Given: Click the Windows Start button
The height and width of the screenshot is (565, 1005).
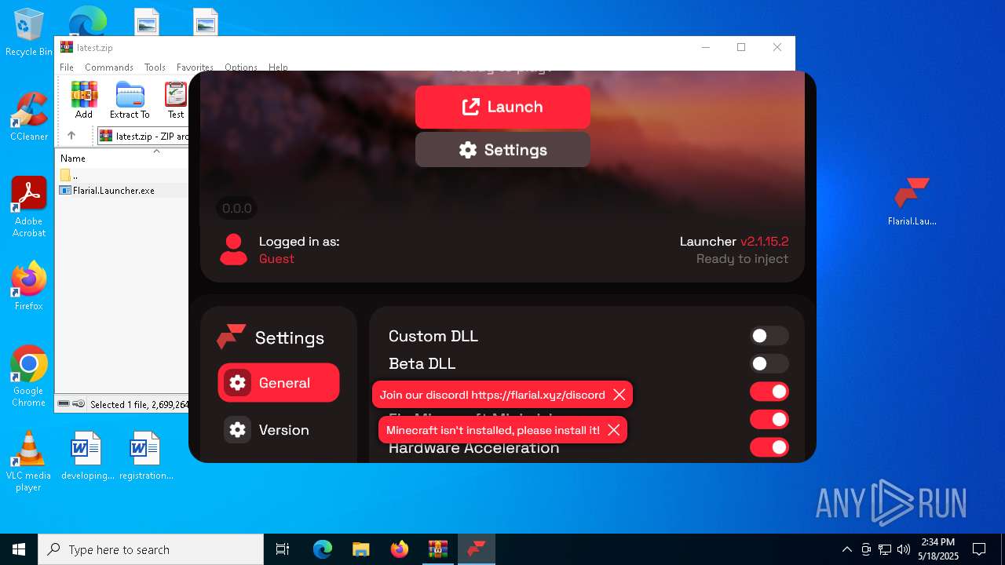Looking at the screenshot, I should click(x=19, y=549).
